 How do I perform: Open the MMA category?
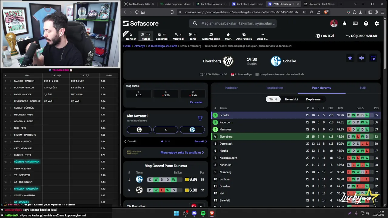(x=228, y=36)
